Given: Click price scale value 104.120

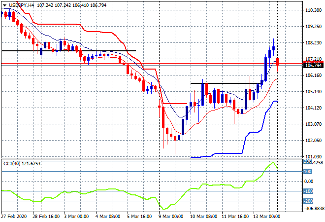Looking at the screenshot, I should point(313,108).
